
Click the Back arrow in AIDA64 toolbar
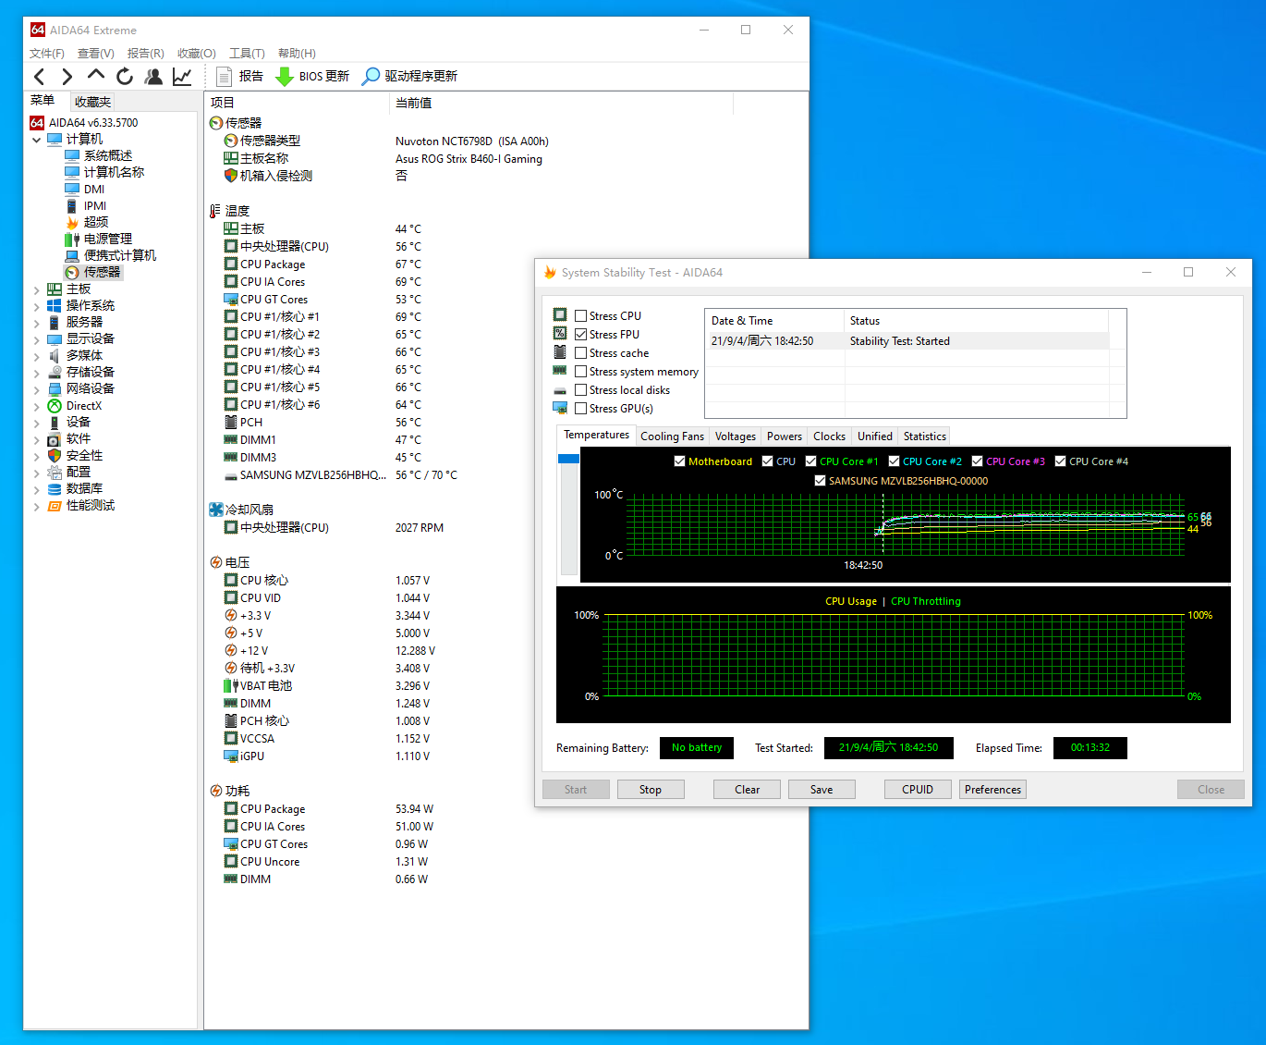click(x=39, y=77)
